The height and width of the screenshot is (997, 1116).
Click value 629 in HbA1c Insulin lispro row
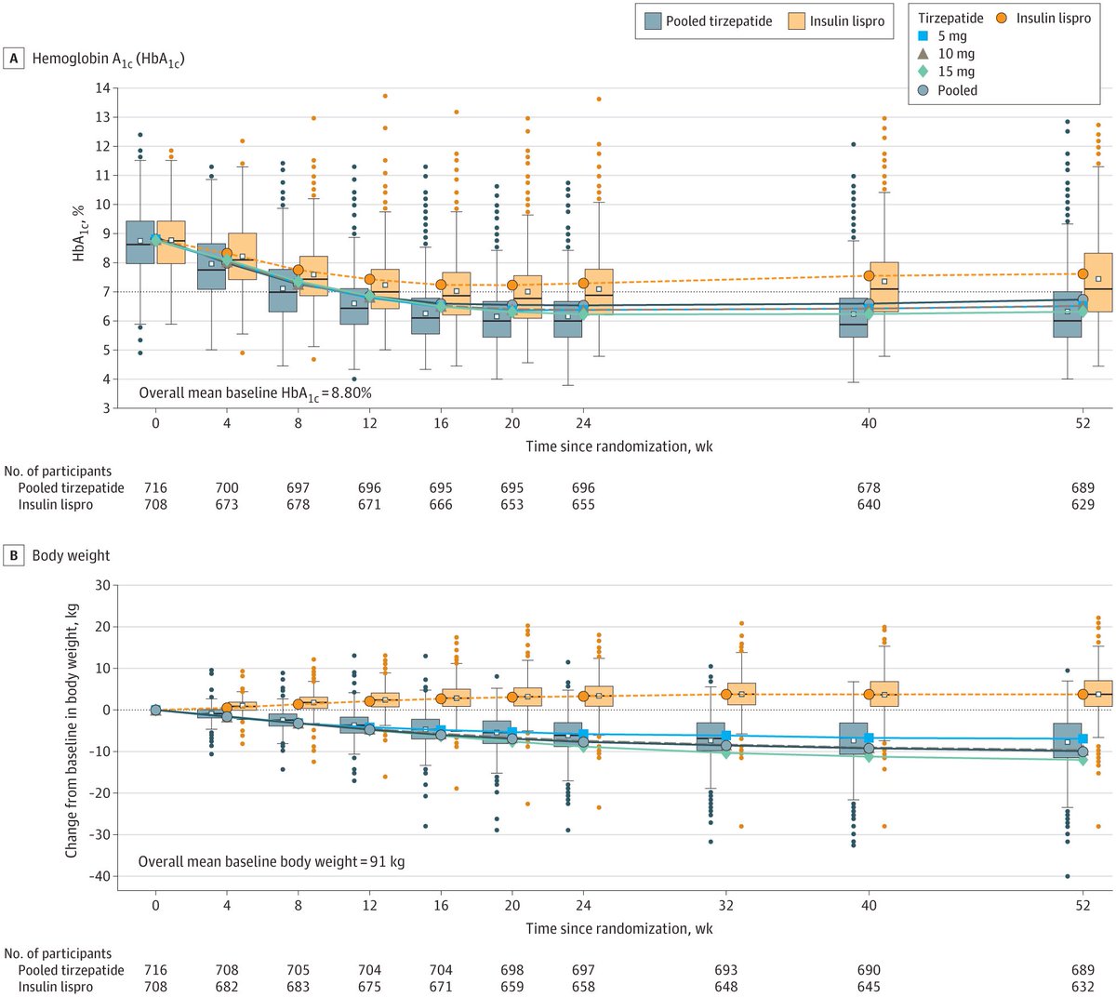(1083, 505)
